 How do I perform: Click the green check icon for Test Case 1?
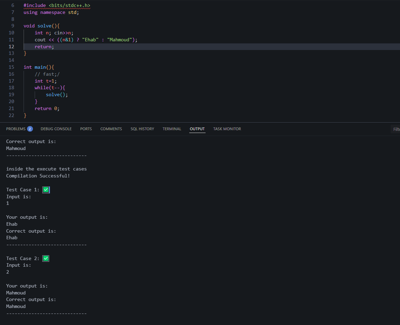(46, 190)
